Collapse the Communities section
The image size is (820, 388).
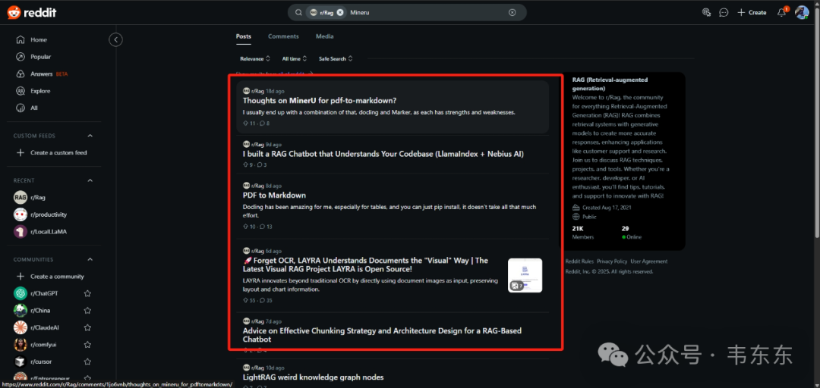(x=90, y=259)
